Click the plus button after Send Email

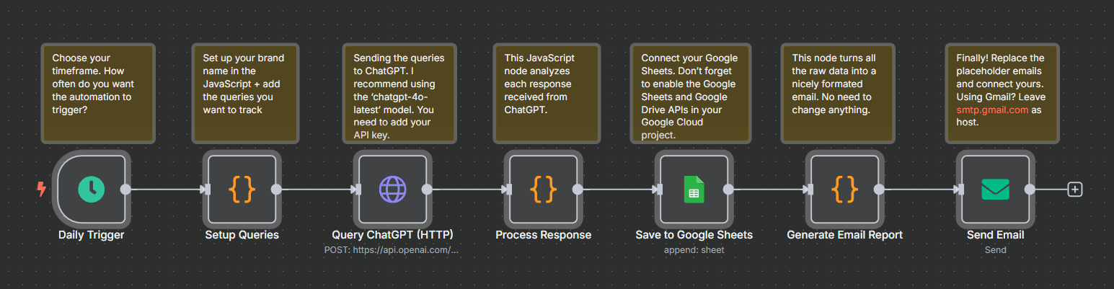[1075, 190]
